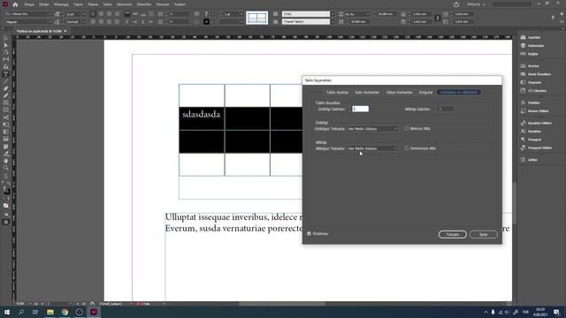This screenshot has width=566, height=318.
Task: Select the Hand tool
Action: 6,161
